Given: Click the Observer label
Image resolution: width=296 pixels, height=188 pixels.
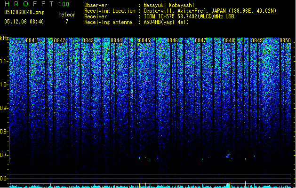Looking at the screenshot, I should point(96,5).
